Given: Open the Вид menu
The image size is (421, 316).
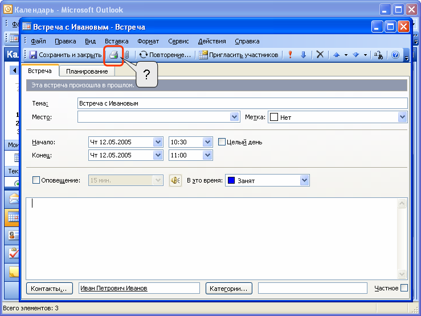Looking at the screenshot, I should point(90,41).
